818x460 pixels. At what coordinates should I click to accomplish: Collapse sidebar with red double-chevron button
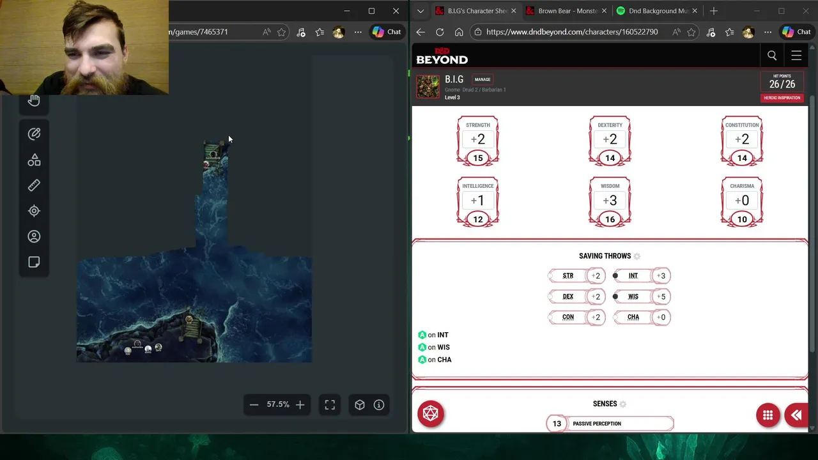(796, 415)
